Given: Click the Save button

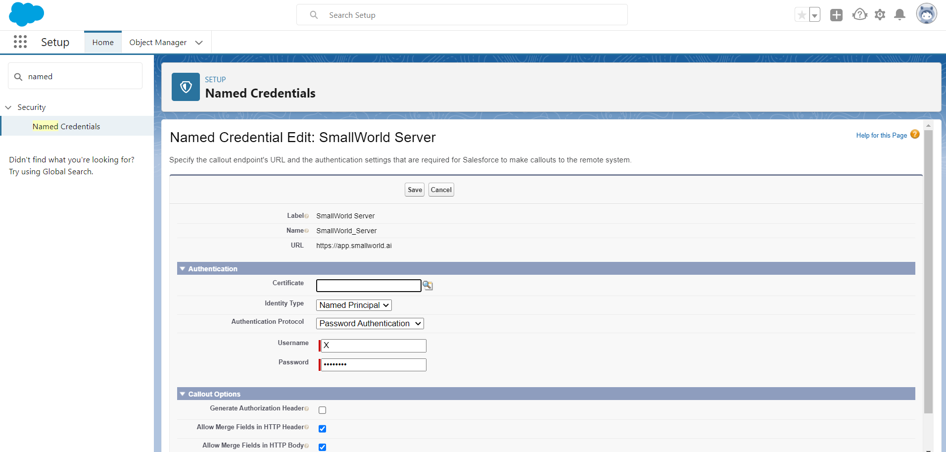Looking at the screenshot, I should [415, 190].
